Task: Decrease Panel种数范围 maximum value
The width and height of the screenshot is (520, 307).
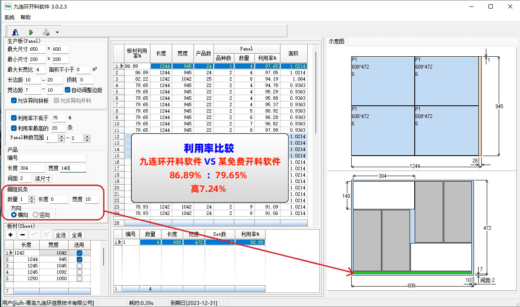Action: (87, 140)
